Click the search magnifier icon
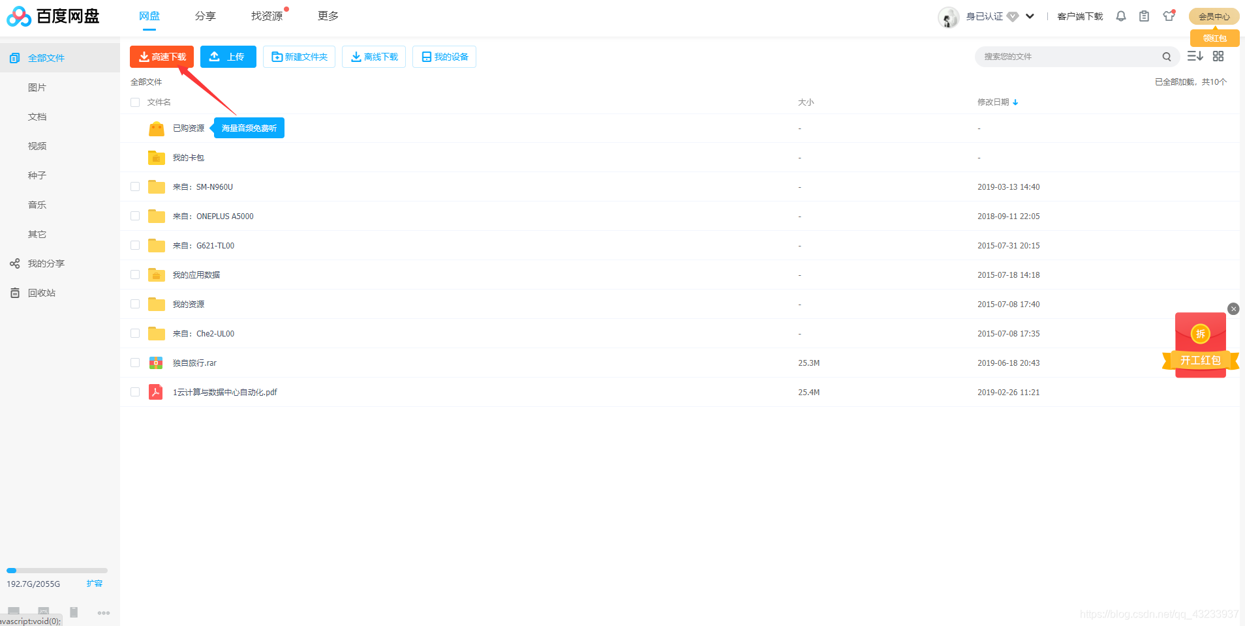 point(1167,57)
